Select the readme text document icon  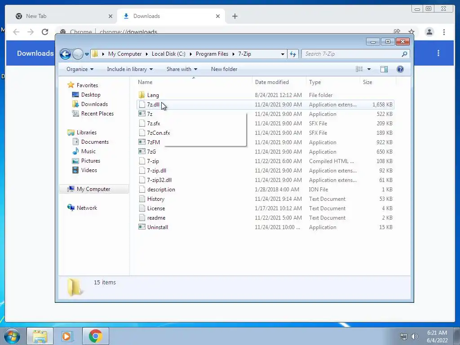[x=142, y=218]
